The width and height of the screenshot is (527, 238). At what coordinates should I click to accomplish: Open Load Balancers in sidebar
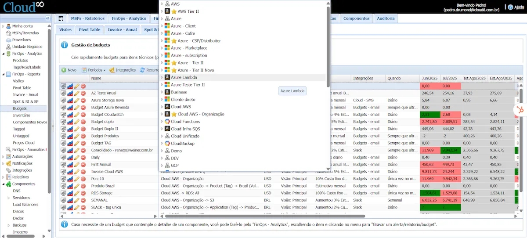(x=25, y=205)
